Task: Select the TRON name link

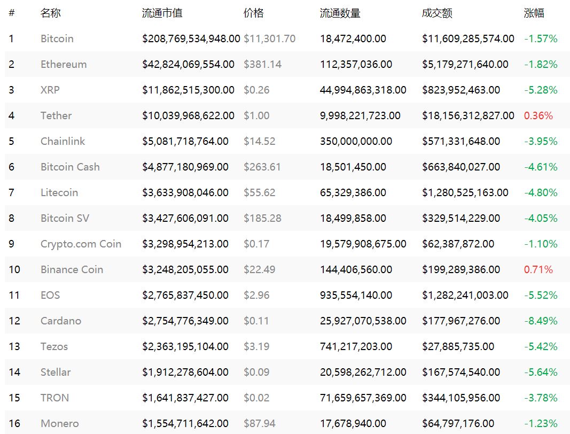Action: pyautogui.click(x=55, y=398)
